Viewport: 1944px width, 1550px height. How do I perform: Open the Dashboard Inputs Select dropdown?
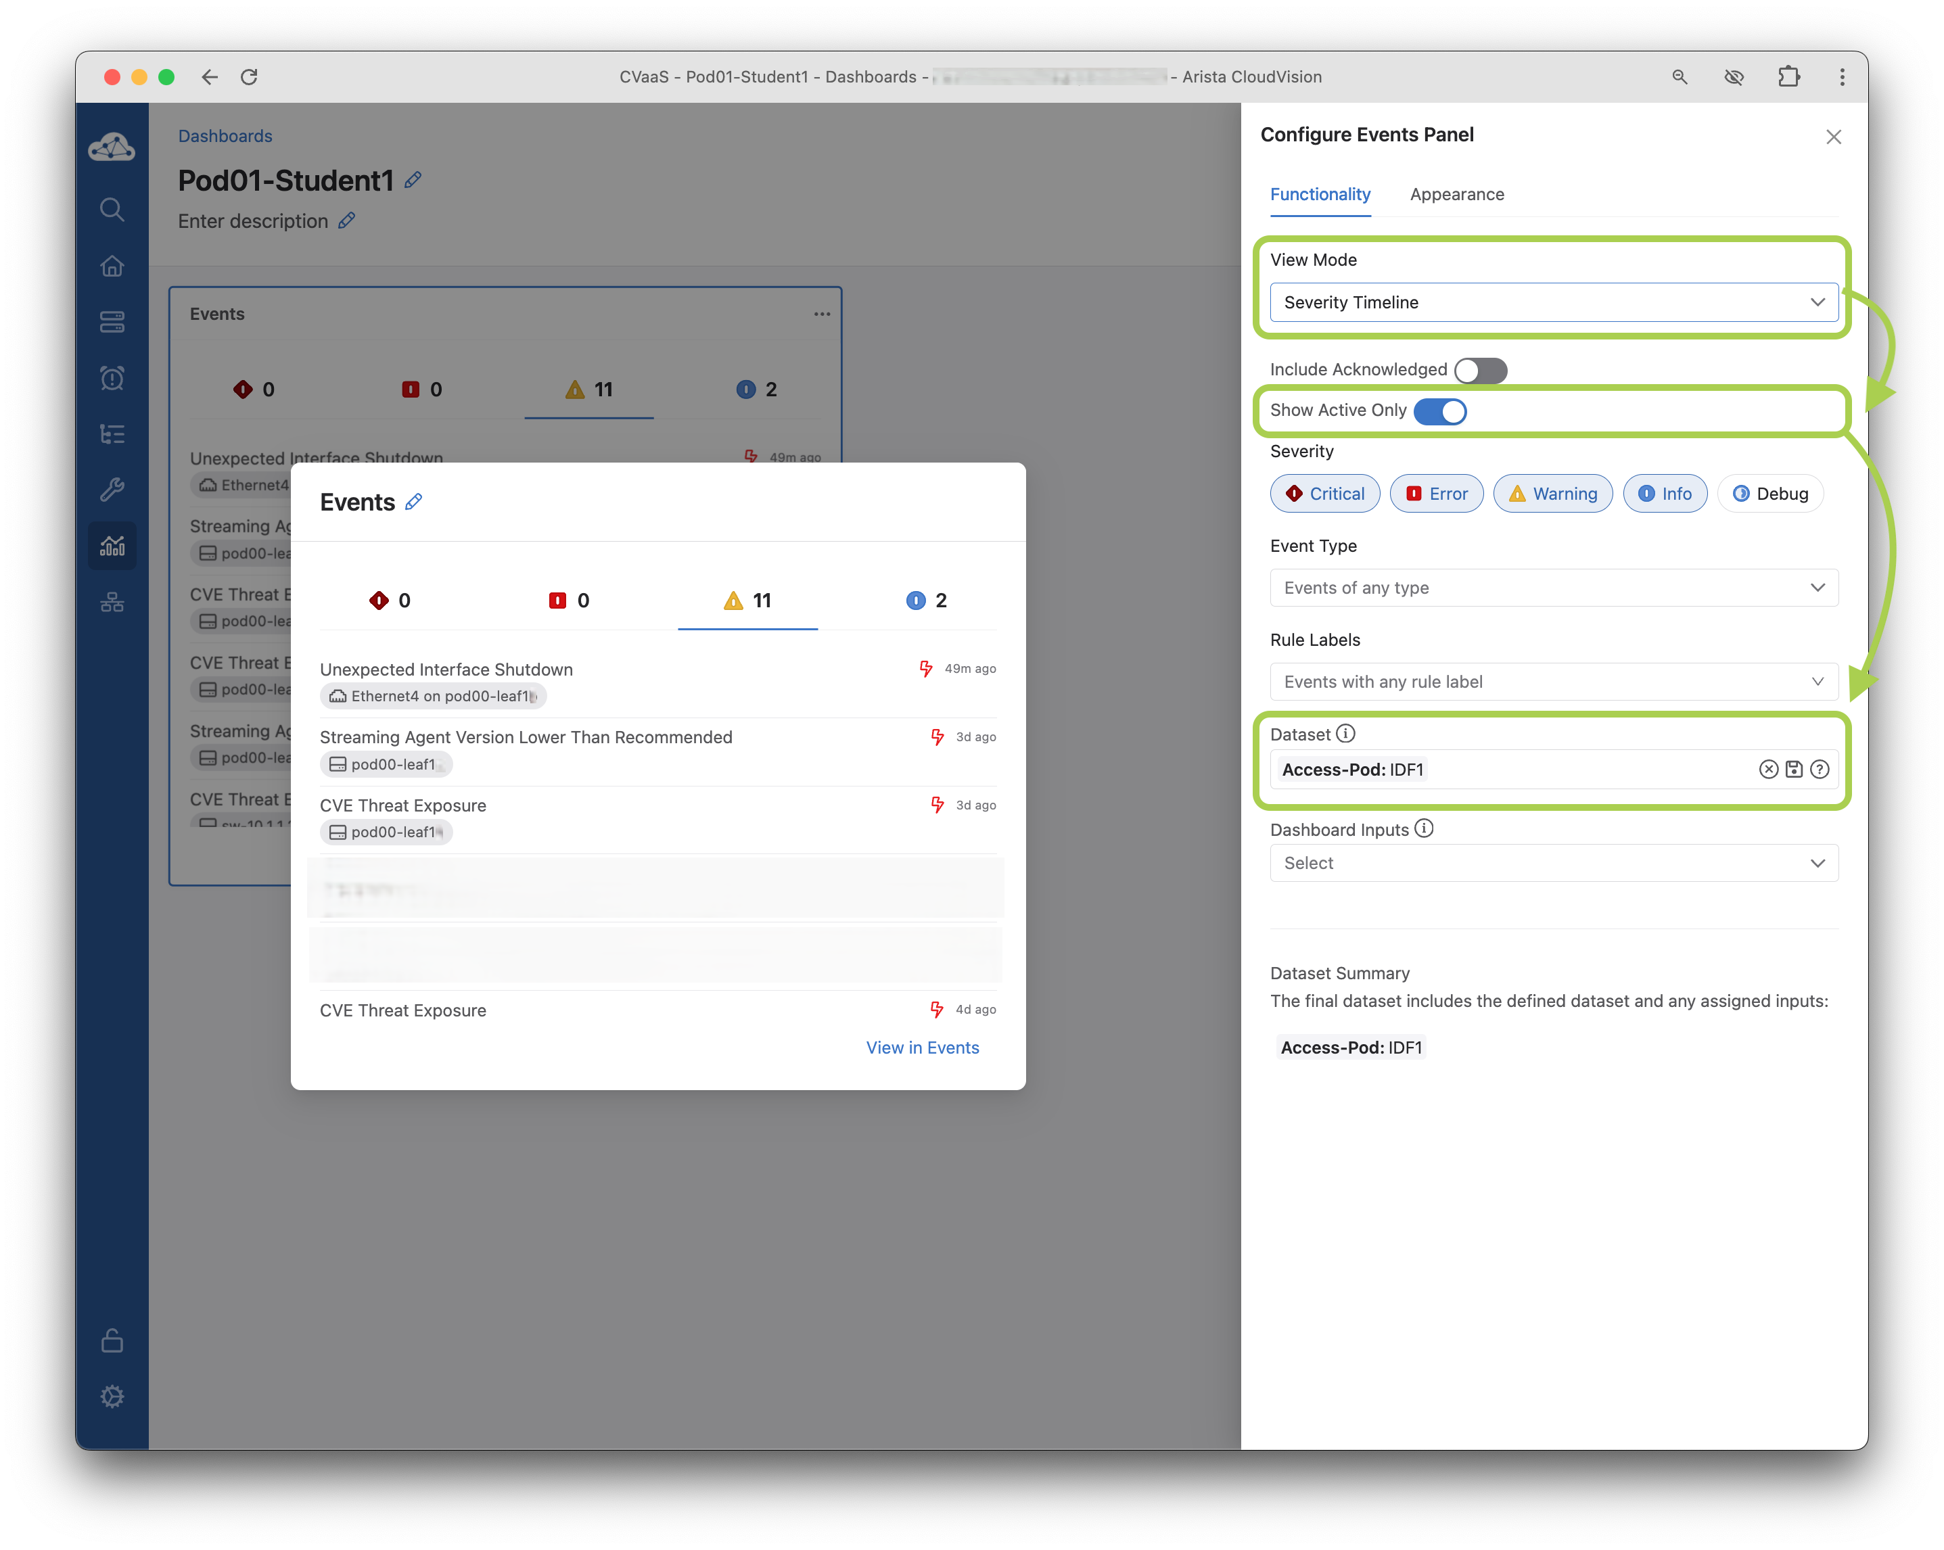click(1552, 863)
